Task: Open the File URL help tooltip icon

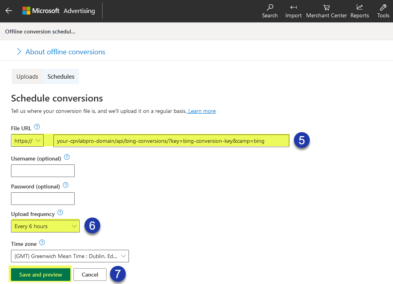Action: pos(37,126)
